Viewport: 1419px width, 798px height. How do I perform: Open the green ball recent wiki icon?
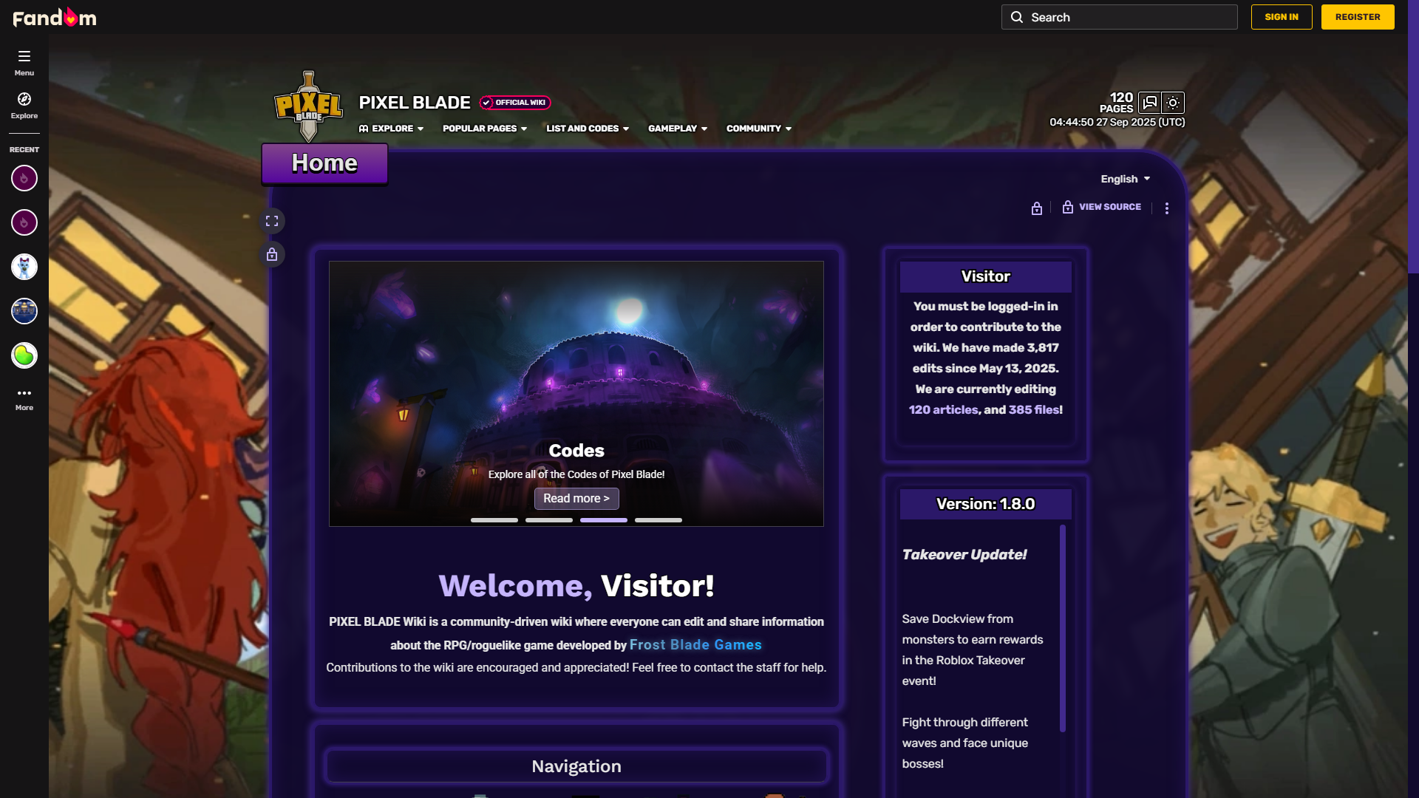pyautogui.click(x=24, y=355)
